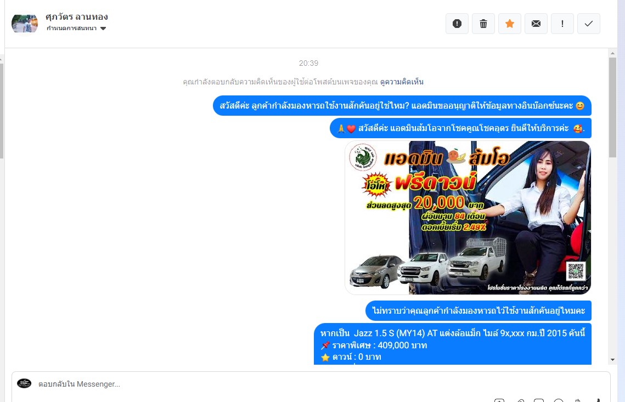This screenshot has height=402, width=625.
Task: Toggle the orange star on this conversation
Action: 509,24
